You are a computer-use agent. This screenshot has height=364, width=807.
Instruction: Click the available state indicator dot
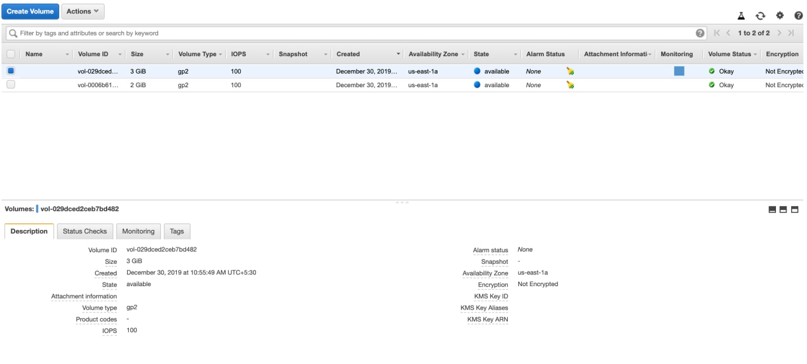click(x=477, y=71)
